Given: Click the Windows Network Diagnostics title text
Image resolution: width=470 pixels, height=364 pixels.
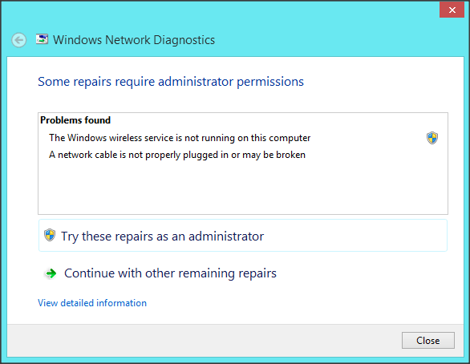Looking at the screenshot, I should click(x=134, y=40).
